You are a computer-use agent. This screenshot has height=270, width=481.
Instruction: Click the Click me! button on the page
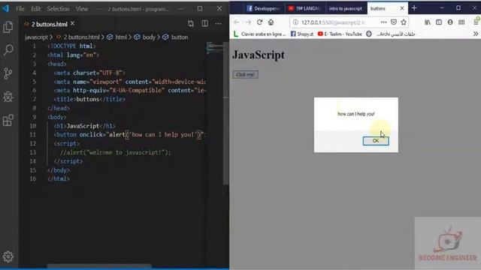point(245,75)
